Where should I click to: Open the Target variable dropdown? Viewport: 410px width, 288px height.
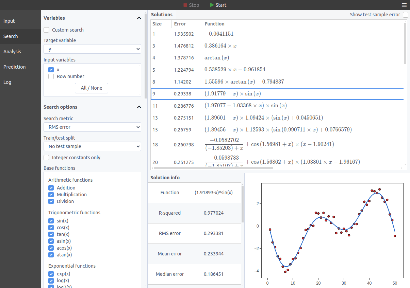92,49
